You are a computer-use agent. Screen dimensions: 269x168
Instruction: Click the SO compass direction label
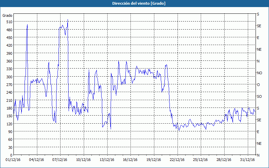(259, 96)
